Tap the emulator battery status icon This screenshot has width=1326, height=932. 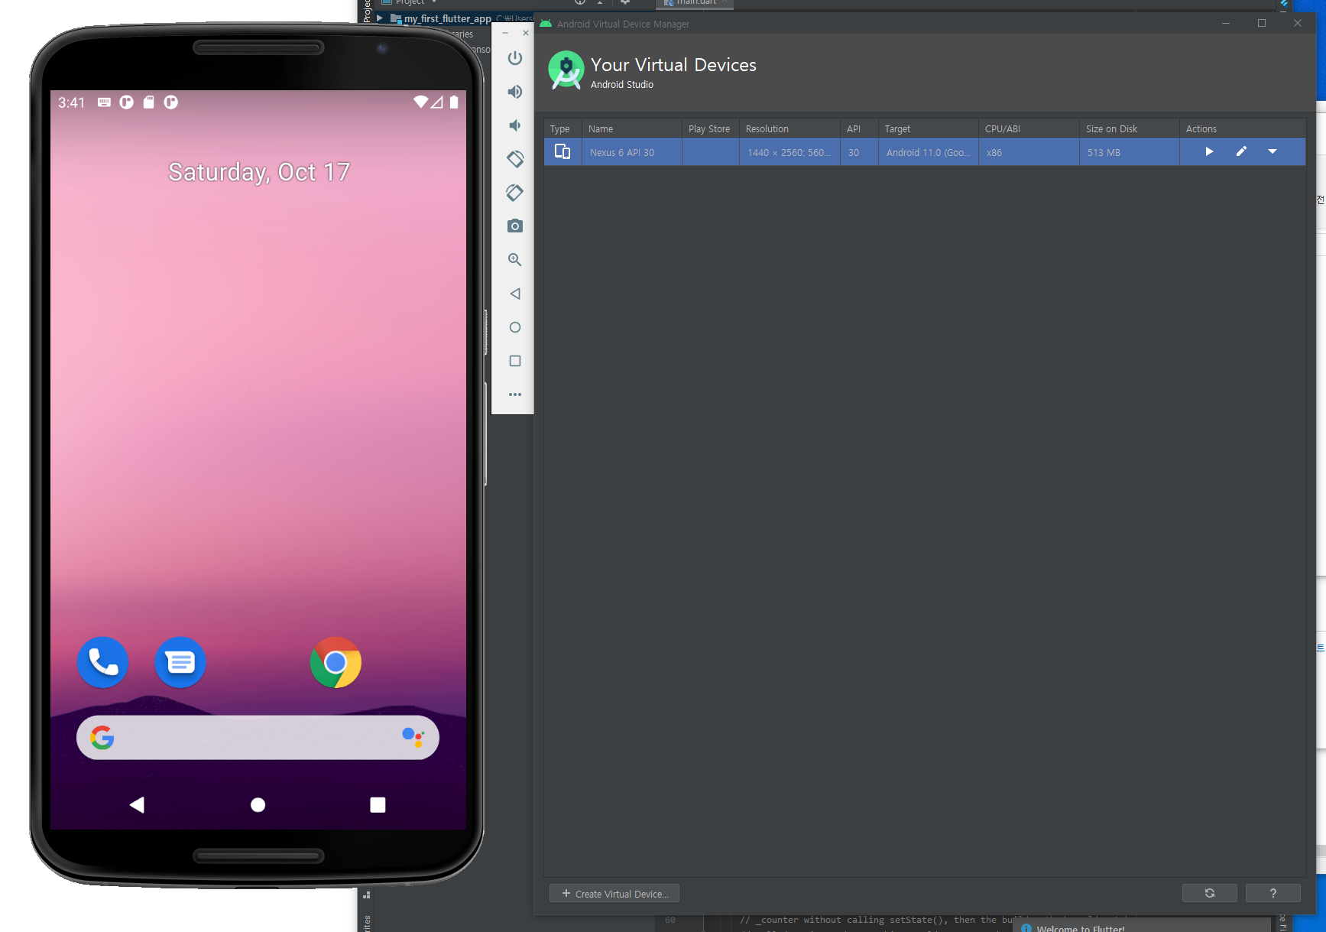(x=454, y=102)
